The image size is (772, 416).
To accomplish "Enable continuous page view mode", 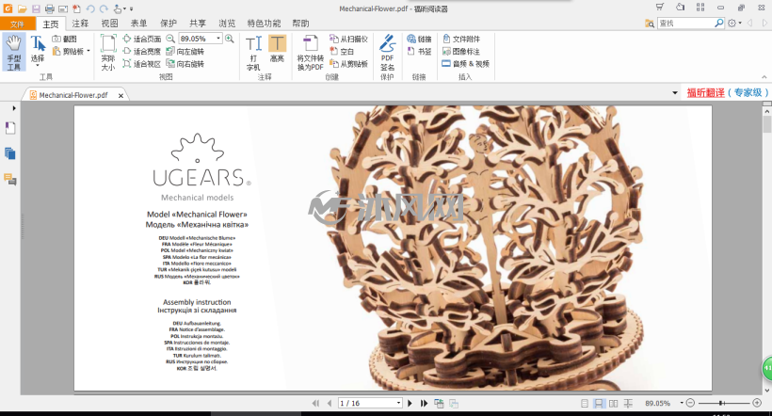I will (599, 403).
